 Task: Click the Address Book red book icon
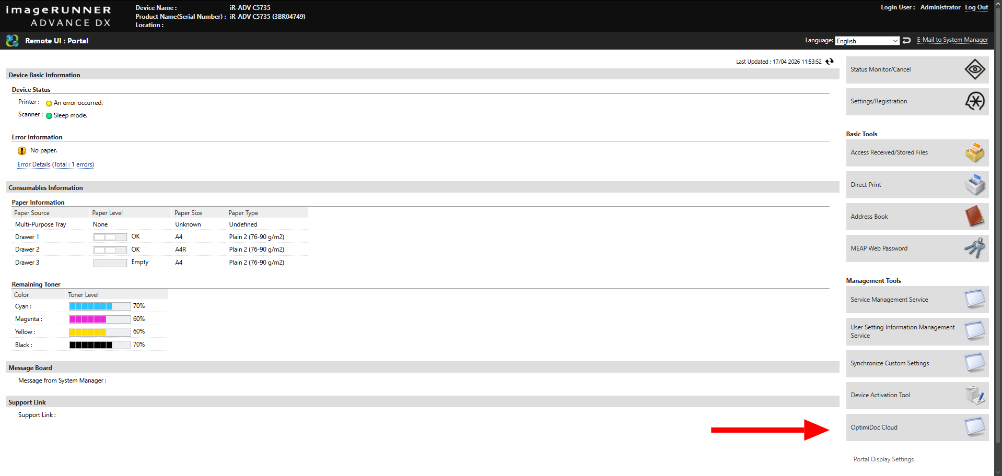pos(975,217)
